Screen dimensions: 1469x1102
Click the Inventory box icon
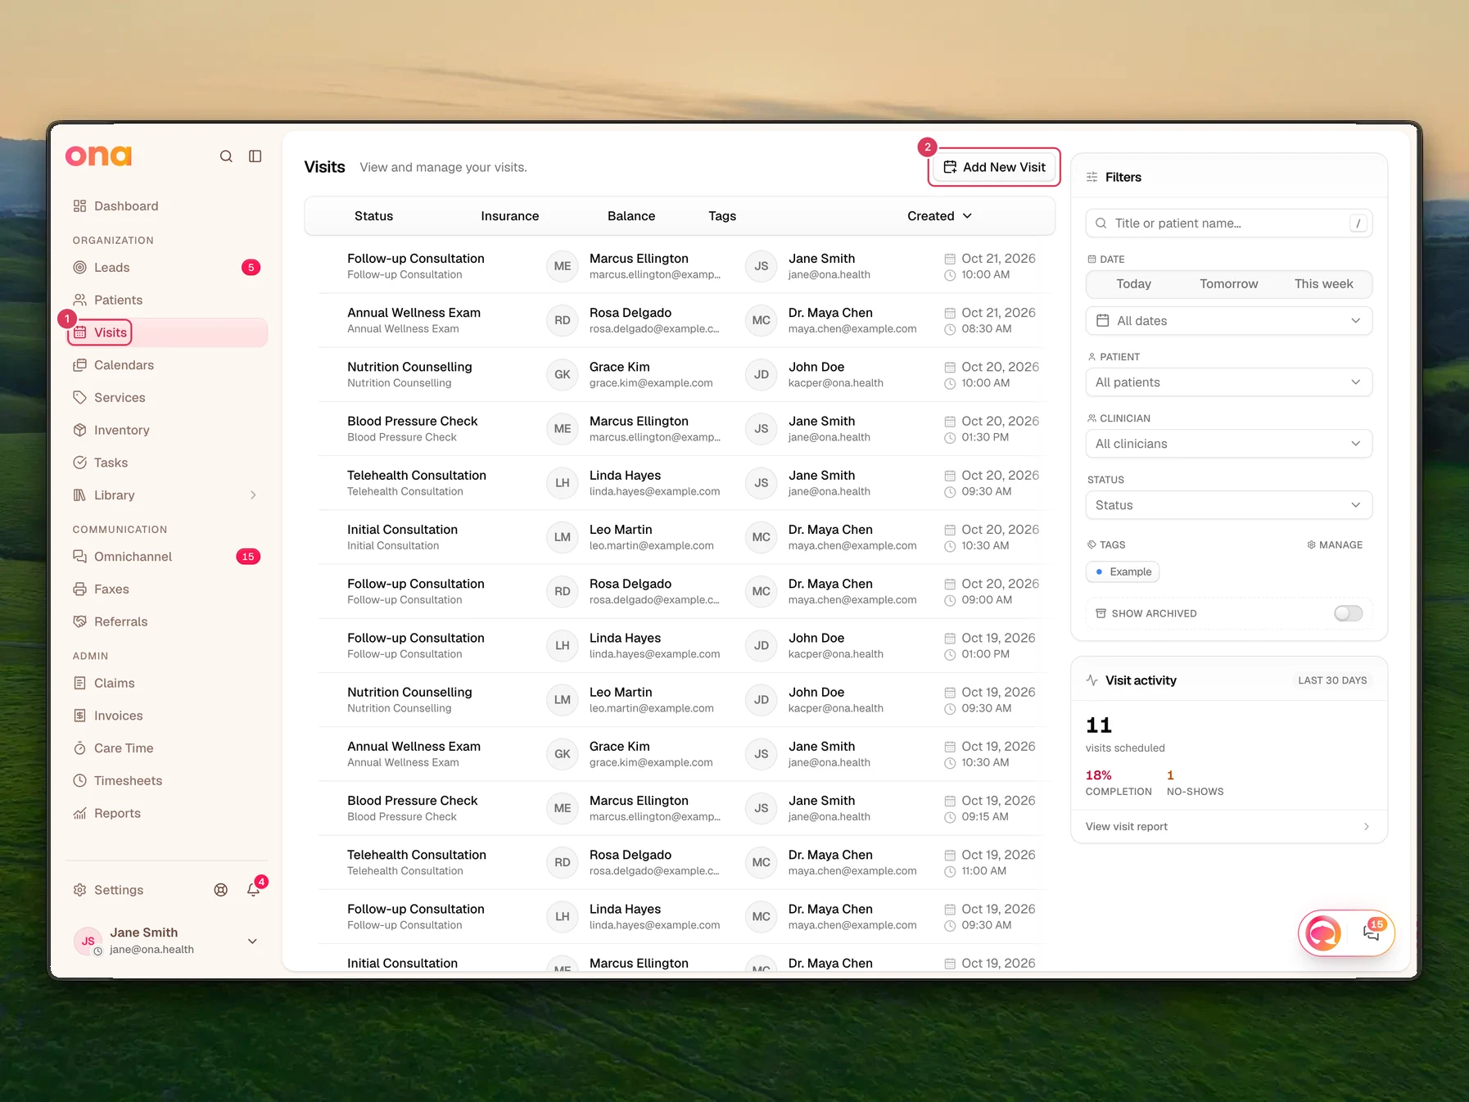[79, 431]
